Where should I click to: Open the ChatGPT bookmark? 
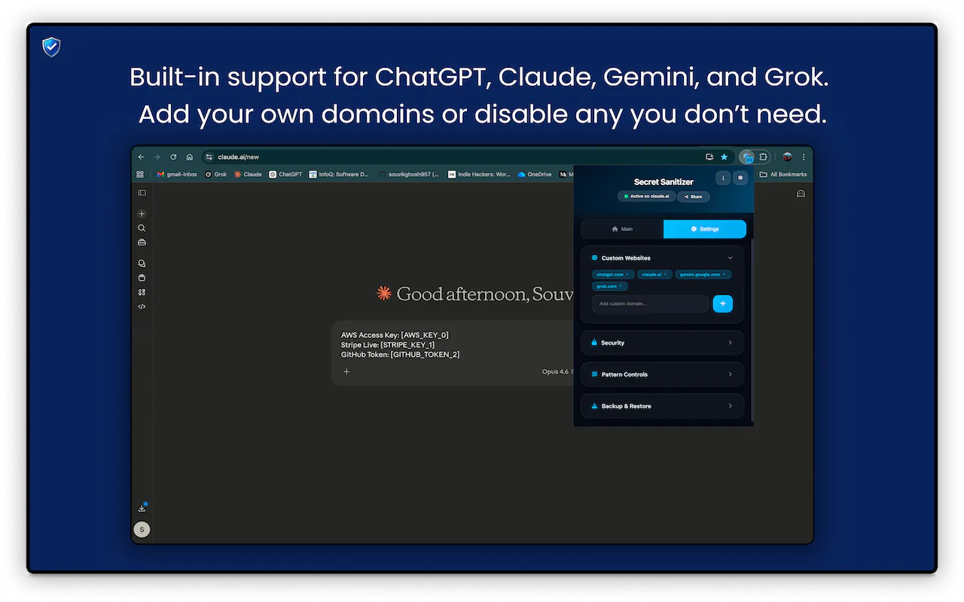(285, 175)
